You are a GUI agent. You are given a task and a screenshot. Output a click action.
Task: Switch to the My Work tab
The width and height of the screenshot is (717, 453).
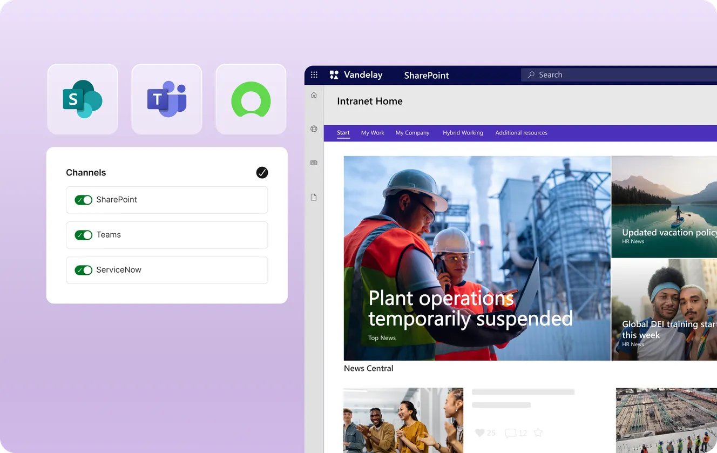(x=373, y=133)
